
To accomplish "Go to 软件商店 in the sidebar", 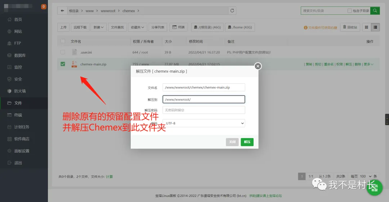I will (x=22, y=139).
